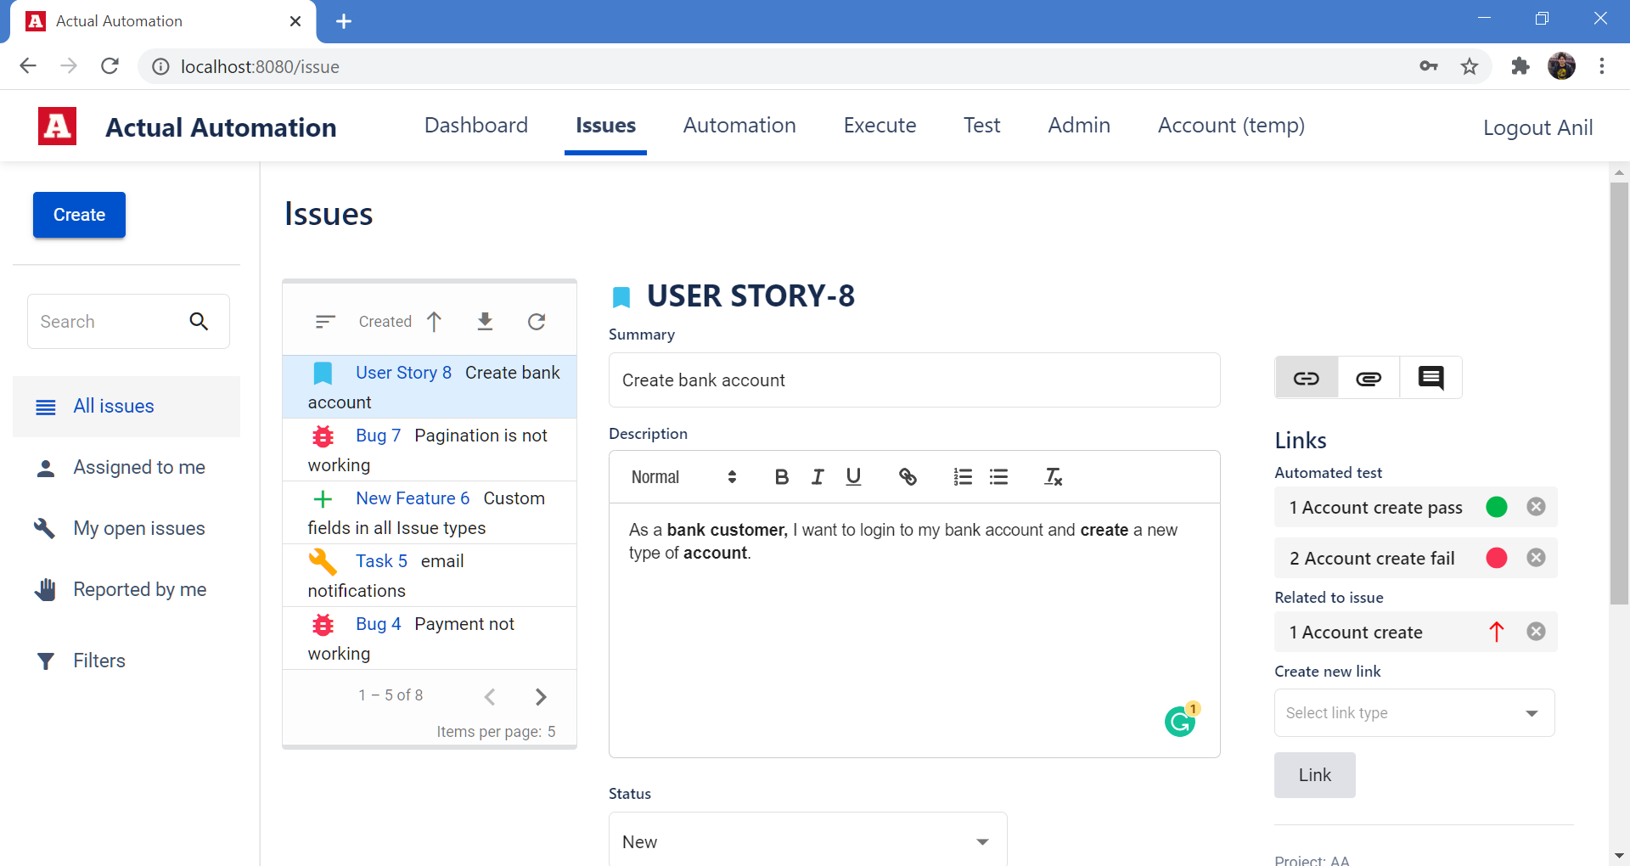Viewport: 1630px width, 866px height.
Task: Remove Account create fail link
Action: tap(1536, 558)
